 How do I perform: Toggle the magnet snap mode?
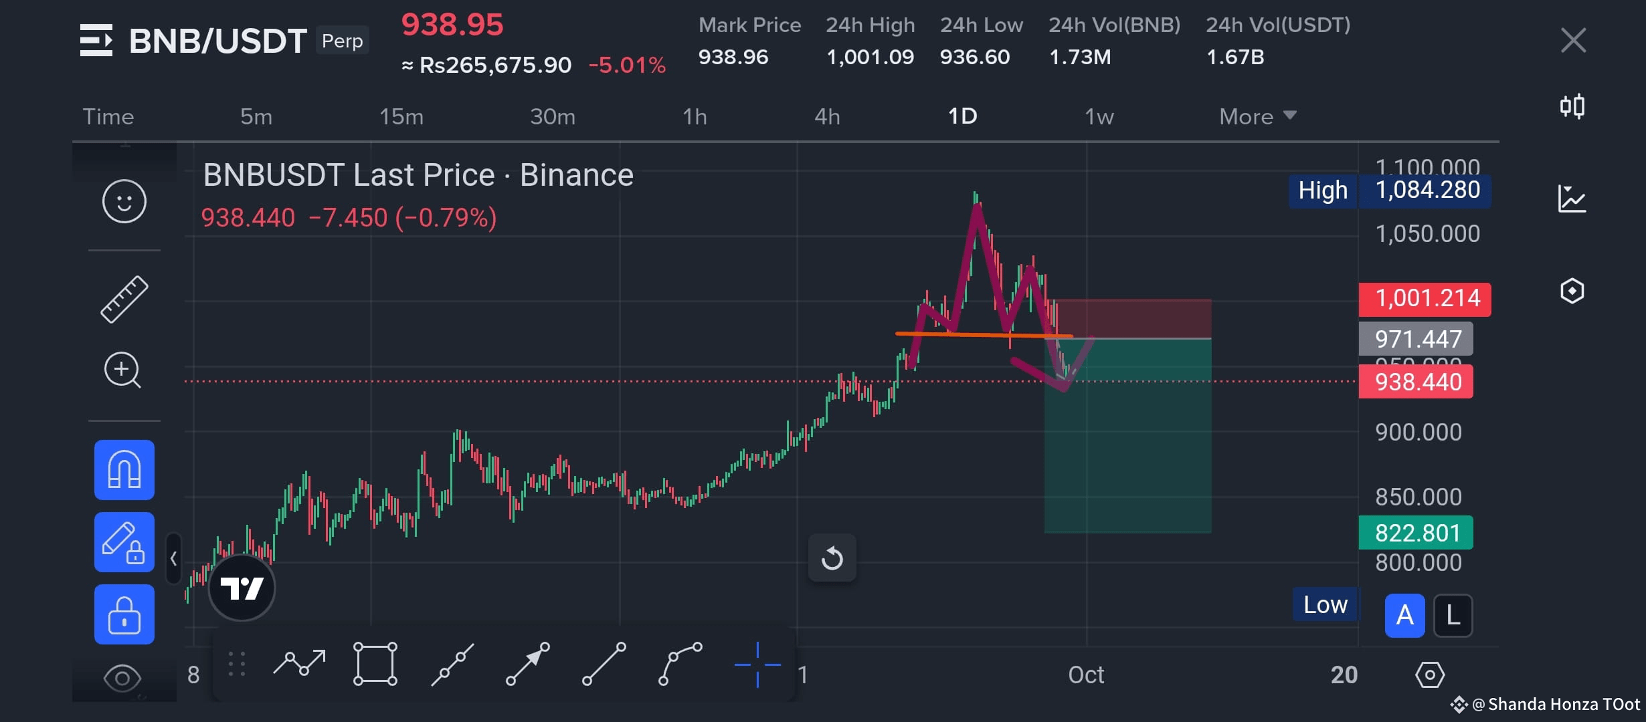pos(124,470)
